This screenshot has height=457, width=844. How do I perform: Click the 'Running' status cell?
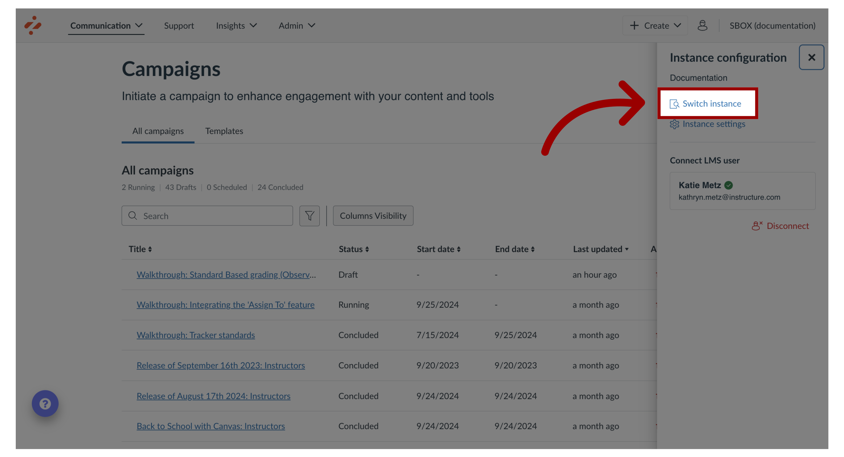[x=353, y=305]
